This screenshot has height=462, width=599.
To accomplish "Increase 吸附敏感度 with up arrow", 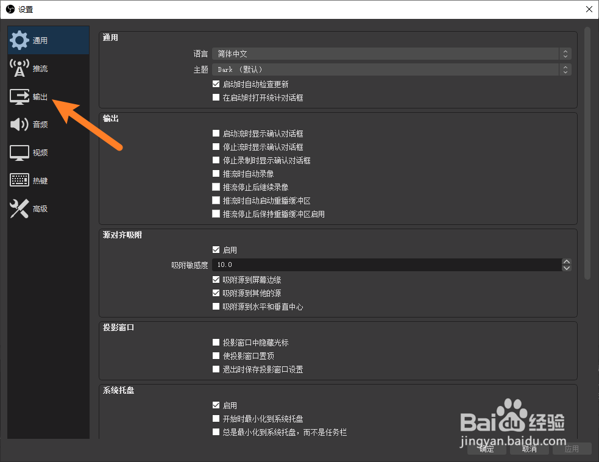I will [567, 261].
